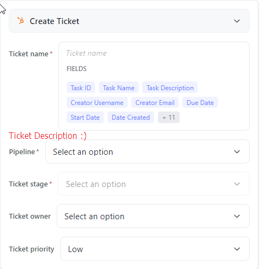The width and height of the screenshot is (260, 269).
Task: Add the Creator Email field chip
Action: pyautogui.click(x=155, y=102)
